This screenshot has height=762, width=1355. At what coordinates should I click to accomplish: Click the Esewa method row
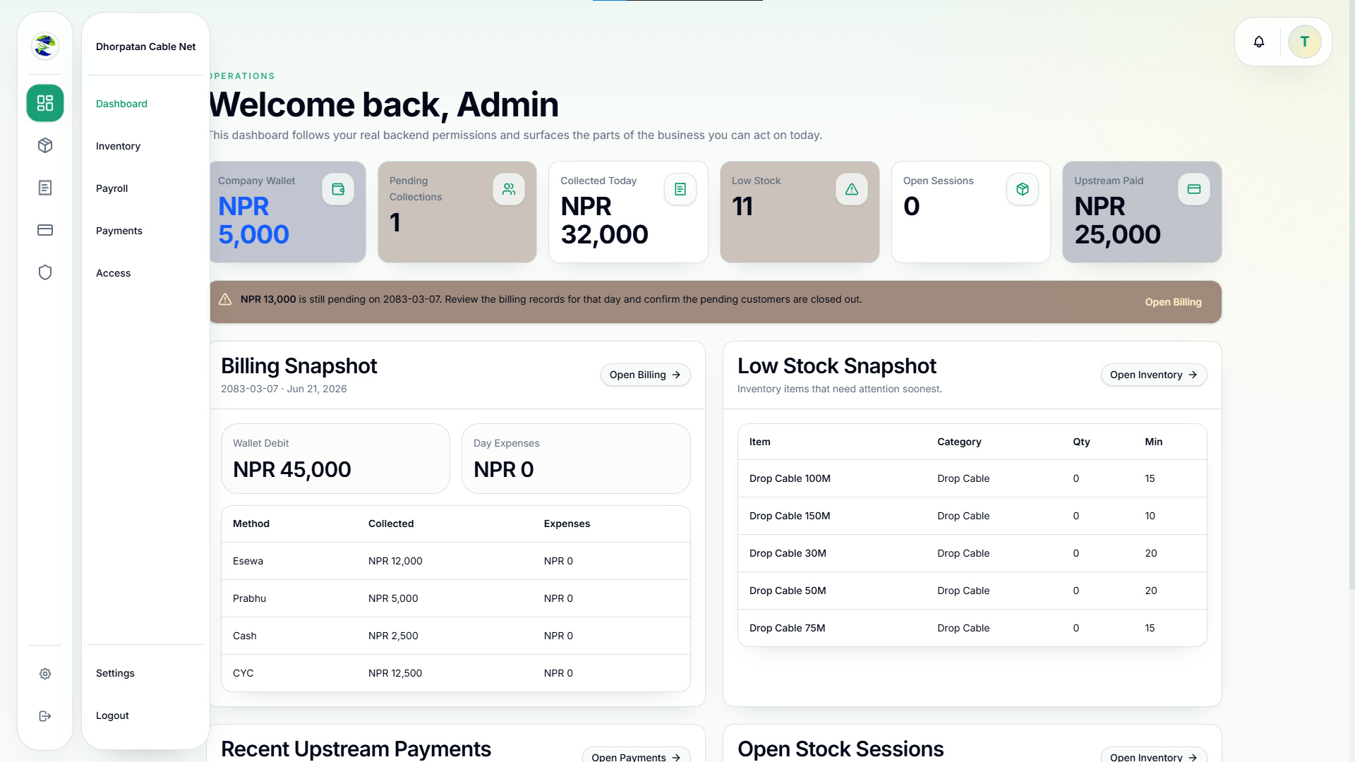tap(456, 561)
